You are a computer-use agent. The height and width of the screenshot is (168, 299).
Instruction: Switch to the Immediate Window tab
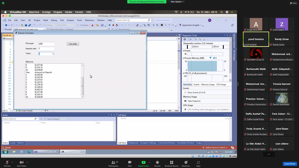pos(185,143)
